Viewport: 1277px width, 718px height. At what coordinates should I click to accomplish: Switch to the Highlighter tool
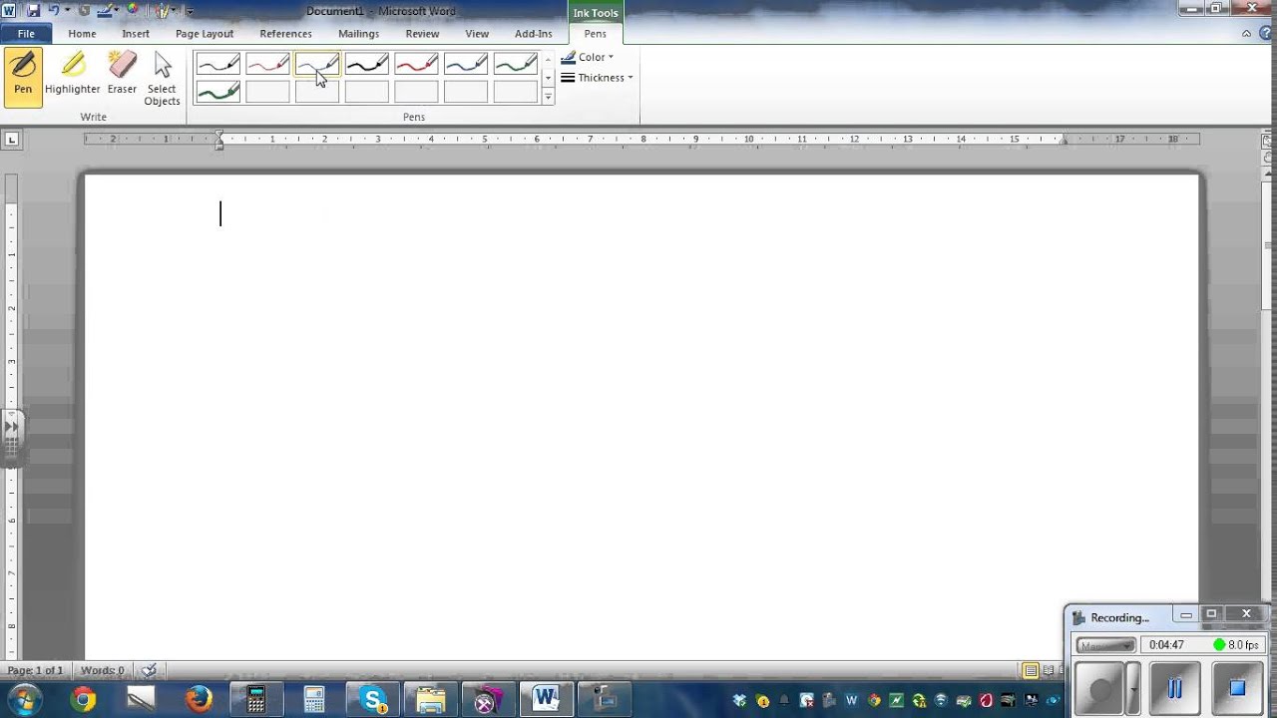(x=73, y=76)
